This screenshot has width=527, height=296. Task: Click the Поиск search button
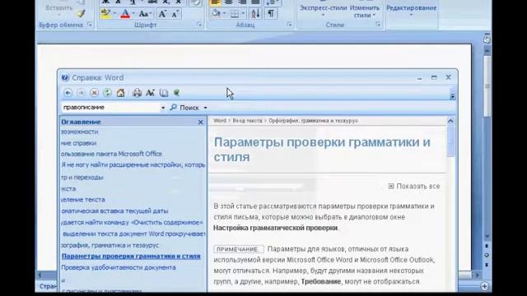pos(184,108)
